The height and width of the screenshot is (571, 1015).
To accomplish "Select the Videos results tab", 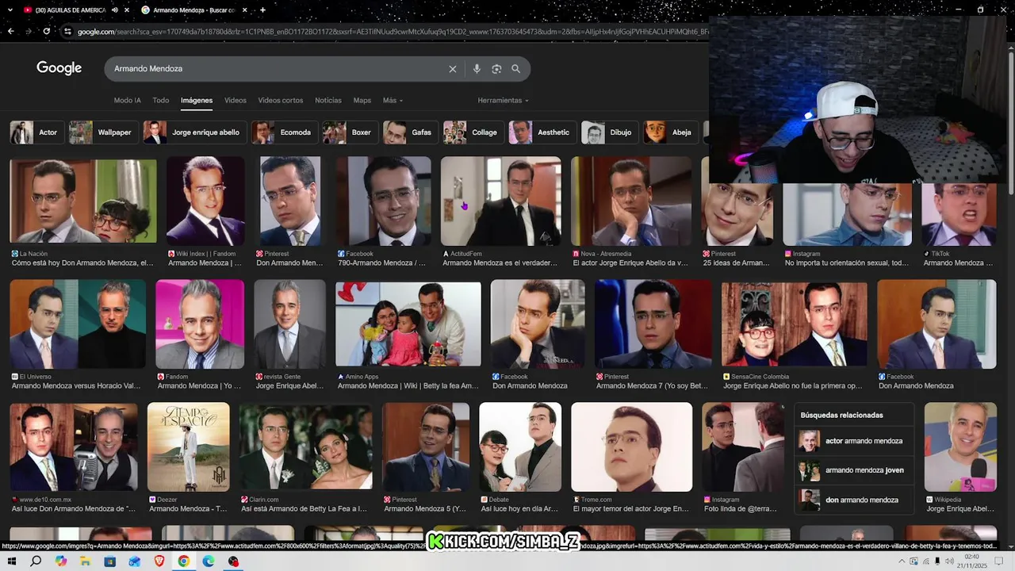I will pos(236,101).
